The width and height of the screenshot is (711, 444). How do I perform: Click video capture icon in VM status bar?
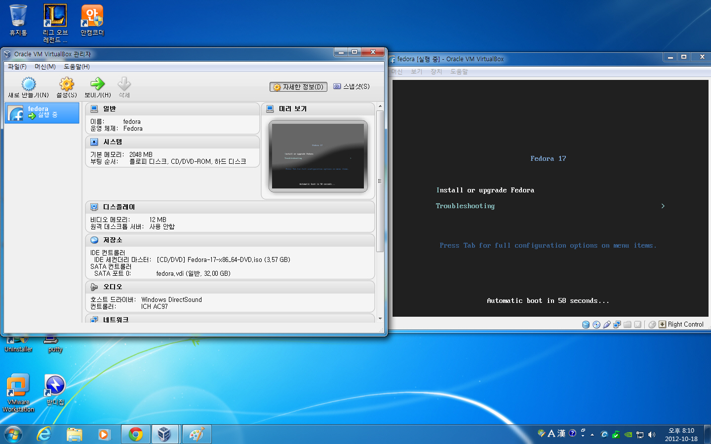tap(638, 325)
